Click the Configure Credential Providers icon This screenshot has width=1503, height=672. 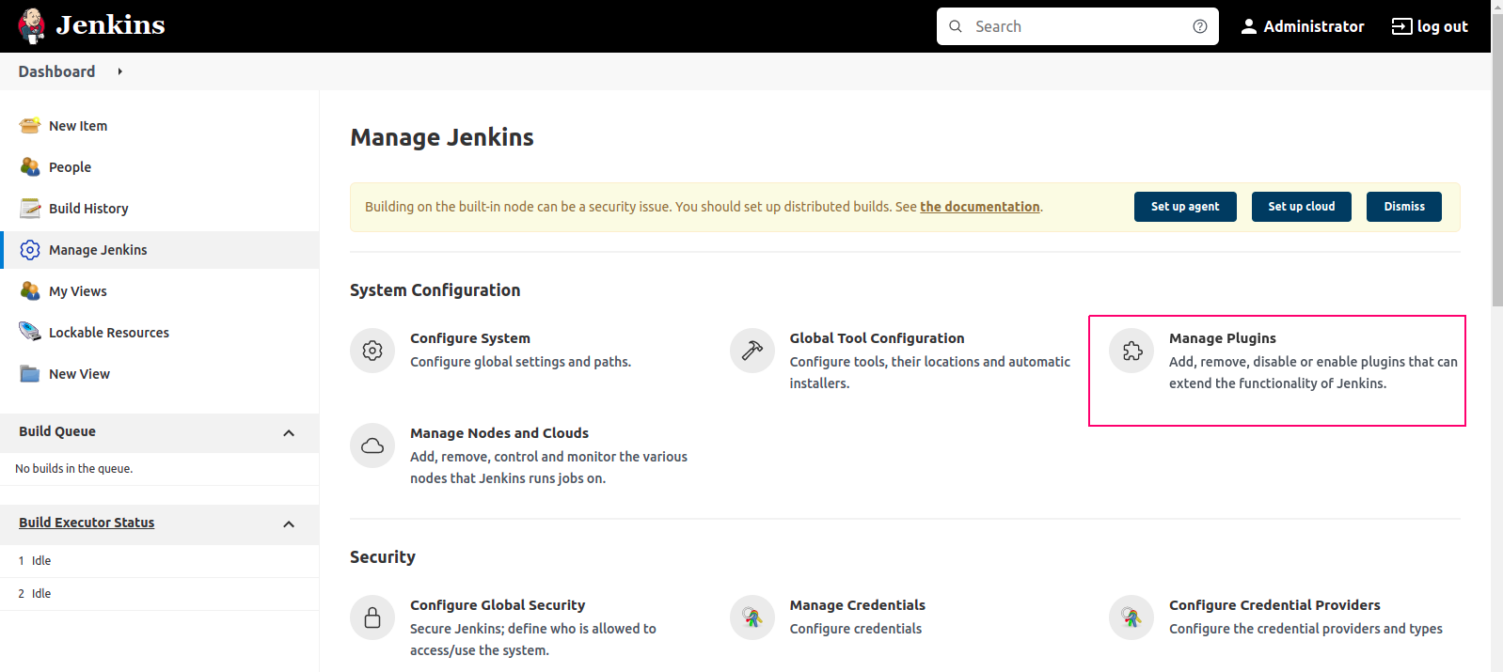tap(1131, 617)
